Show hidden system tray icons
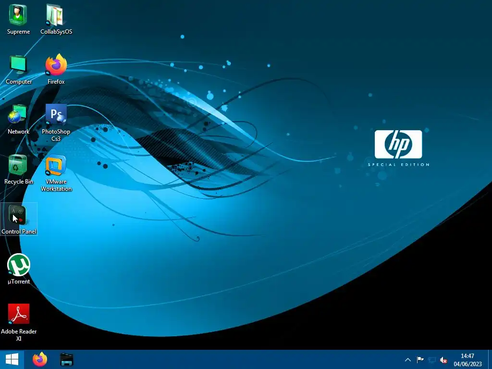Screen dimensions: 492x369 (x=408, y=360)
